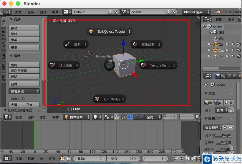This screenshot has width=242, height=164.
Task: Click the 删除 button
Action: (x=24, y=76)
